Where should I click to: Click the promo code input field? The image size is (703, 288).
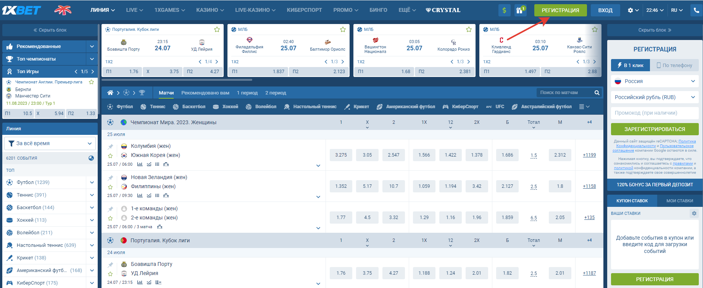coord(655,113)
